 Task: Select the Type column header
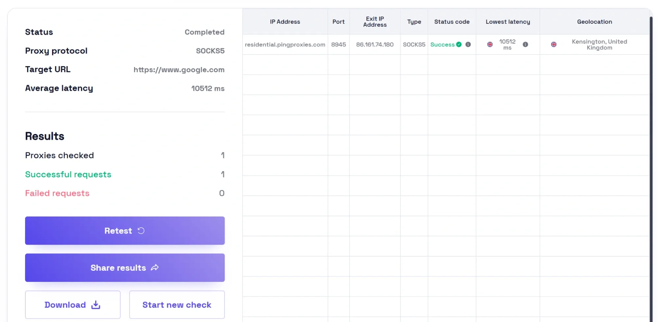[x=414, y=22]
